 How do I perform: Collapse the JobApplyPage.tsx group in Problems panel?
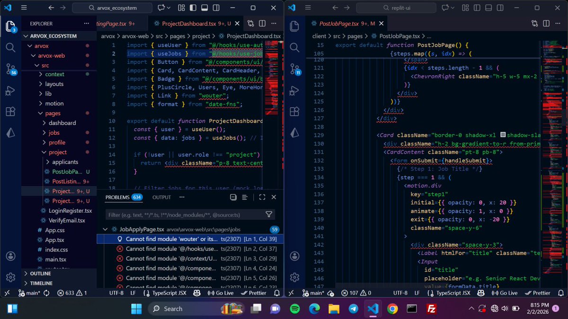105,229
